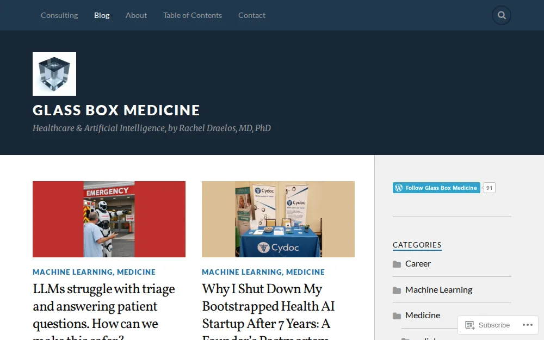Open the Table of Contents page
544x340 pixels.
tap(193, 15)
